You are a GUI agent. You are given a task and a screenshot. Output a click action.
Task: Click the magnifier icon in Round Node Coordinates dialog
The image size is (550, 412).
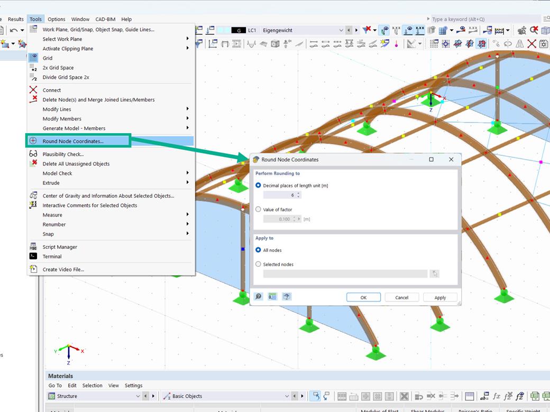[258, 296]
